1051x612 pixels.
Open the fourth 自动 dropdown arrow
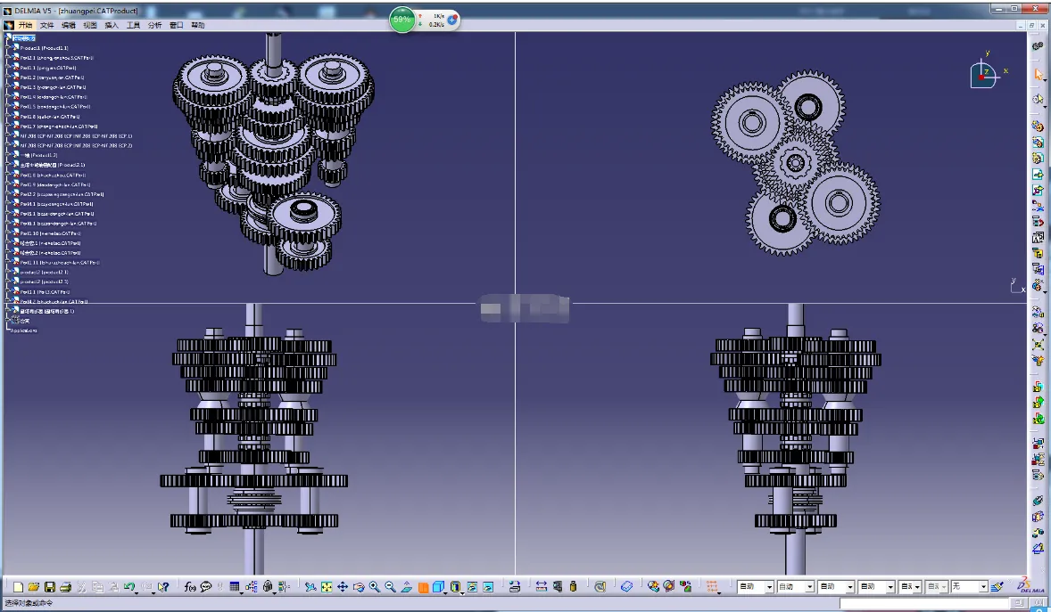click(x=890, y=587)
